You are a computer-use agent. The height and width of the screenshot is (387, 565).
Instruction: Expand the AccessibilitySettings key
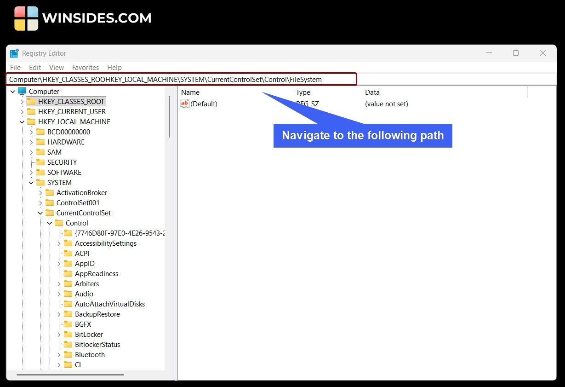[x=59, y=243]
